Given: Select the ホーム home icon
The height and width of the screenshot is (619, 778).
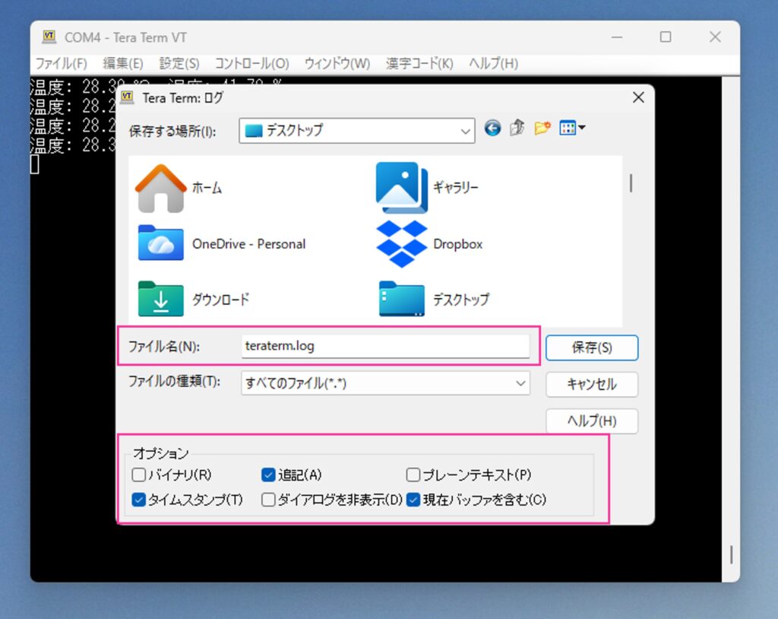Looking at the screenshot, I should point(160,188).
